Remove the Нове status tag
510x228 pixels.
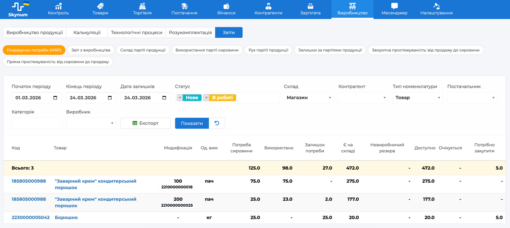180,98
